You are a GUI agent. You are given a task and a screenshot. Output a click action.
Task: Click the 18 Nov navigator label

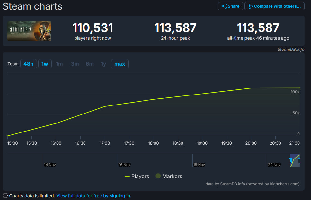pyautogui.click(x=199, y=165)
